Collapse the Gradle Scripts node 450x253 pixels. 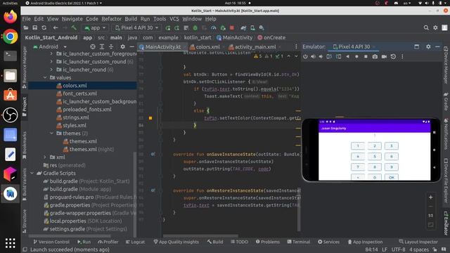click(x=32, y=174)
